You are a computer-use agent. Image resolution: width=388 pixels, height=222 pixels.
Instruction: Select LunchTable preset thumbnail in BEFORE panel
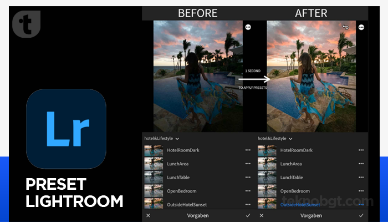click(x=154, y=178)
